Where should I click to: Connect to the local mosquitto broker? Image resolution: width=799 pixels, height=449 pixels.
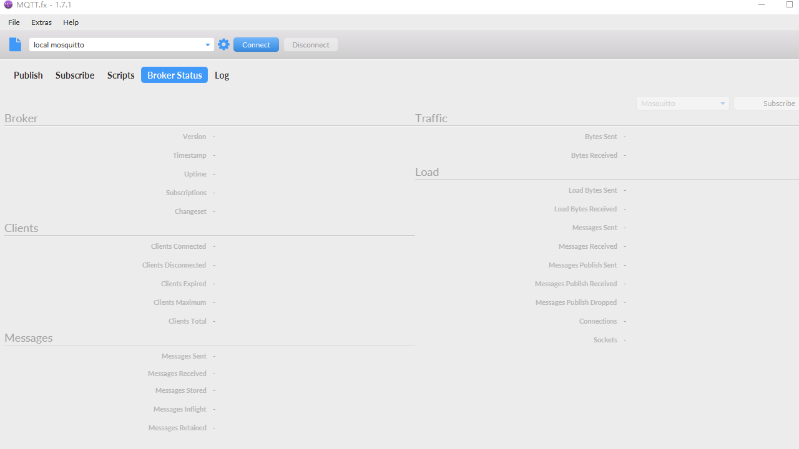pyautogui.click(x=256, y=44)
